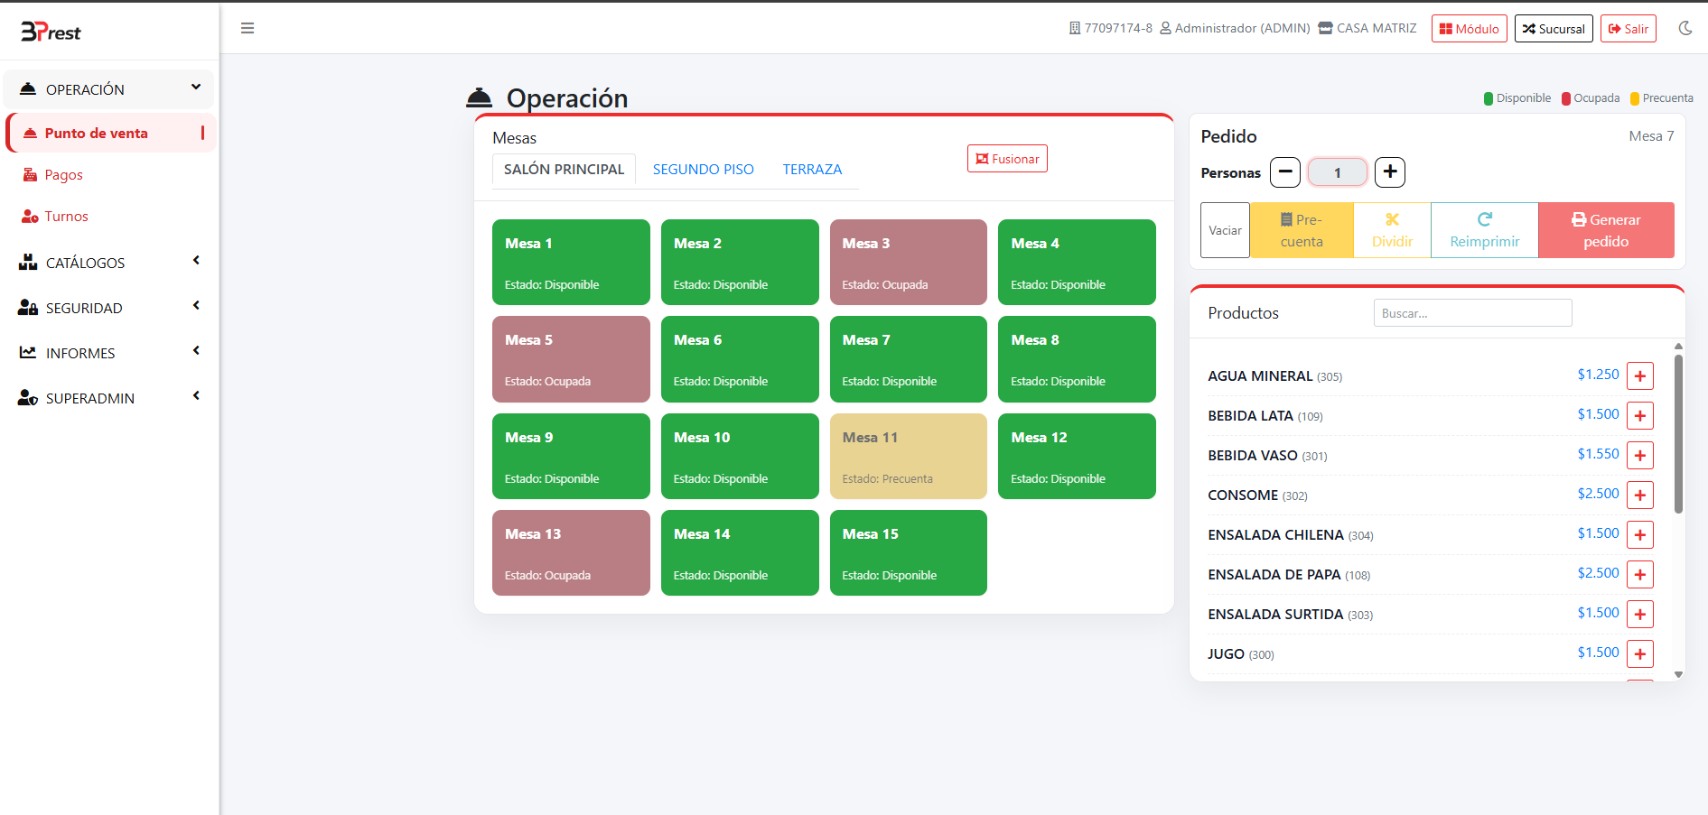
Task: Focus the Buscar products search field
Action: (x=1472, y=313)
